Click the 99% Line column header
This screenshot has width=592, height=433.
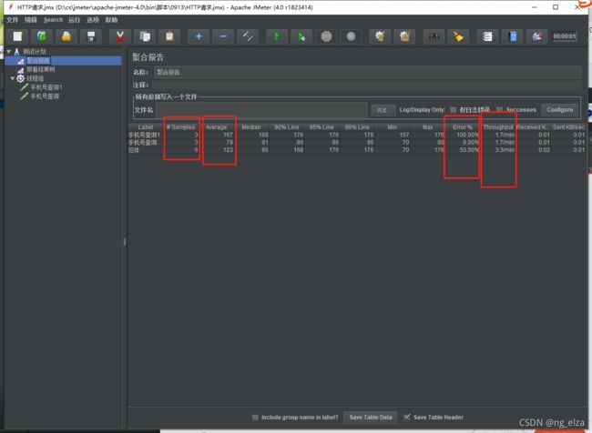click(357, 127)
